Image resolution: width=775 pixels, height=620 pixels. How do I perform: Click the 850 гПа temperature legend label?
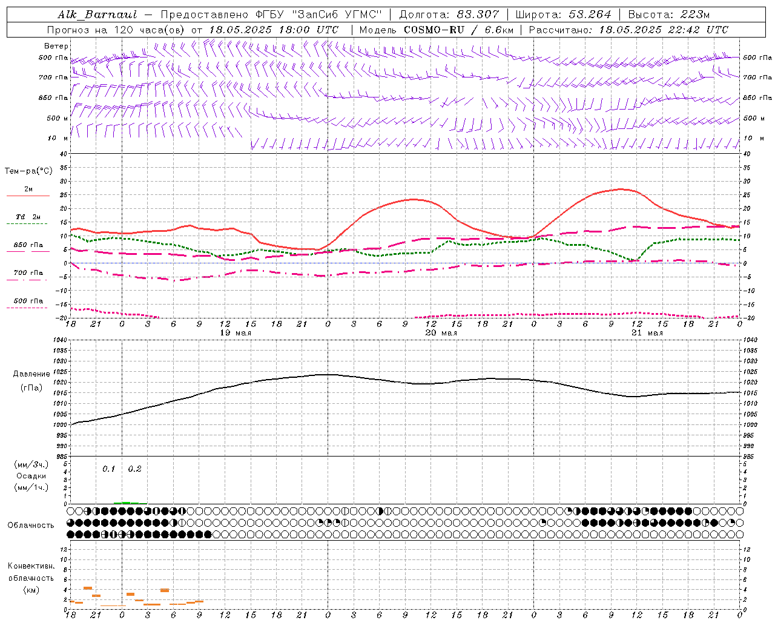[x=28, y=245]
